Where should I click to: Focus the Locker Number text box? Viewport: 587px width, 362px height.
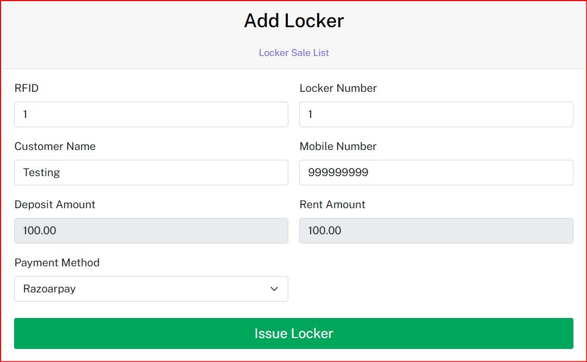[x=436, y=115]
